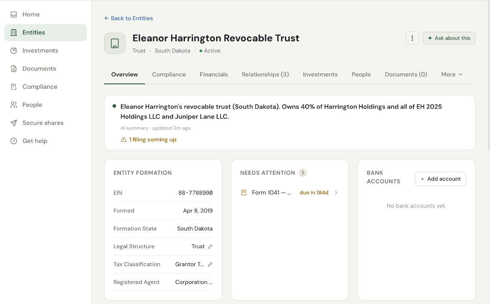Screen dimensions: 490x304
Task: Click the plus icon in Add account
Action: [x=423, y=179]
